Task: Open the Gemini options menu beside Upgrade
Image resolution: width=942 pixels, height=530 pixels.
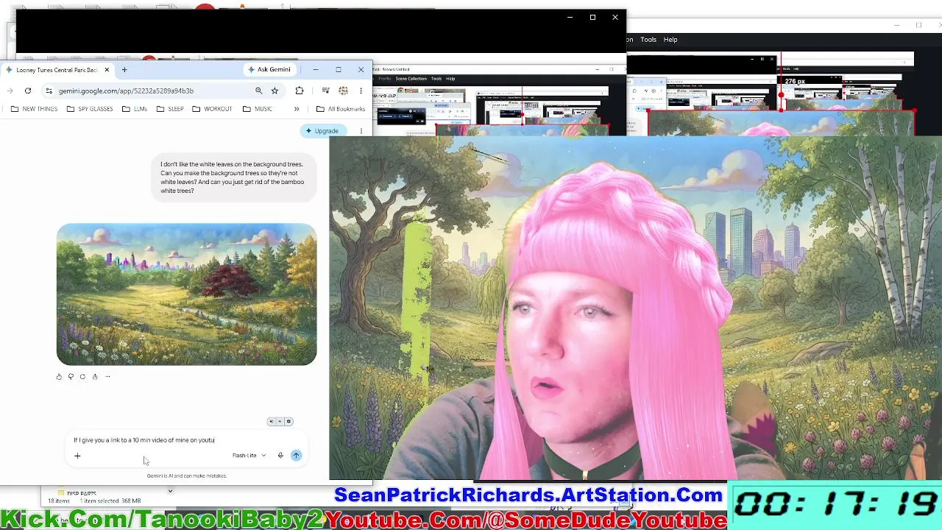Action: coord(361,131)
